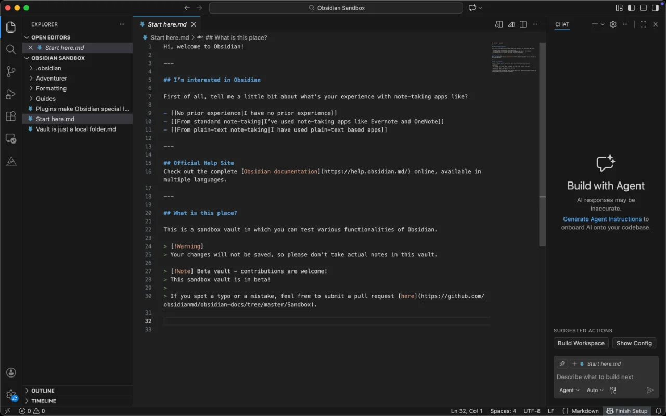This screenshot has height=416, width=666.
Task: Expand the Outline section
Action: coord(43,391)
